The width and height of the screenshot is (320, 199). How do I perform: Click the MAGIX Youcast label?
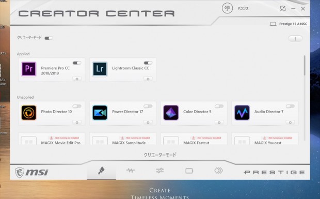pyautogui.click(x=268, y=143)
